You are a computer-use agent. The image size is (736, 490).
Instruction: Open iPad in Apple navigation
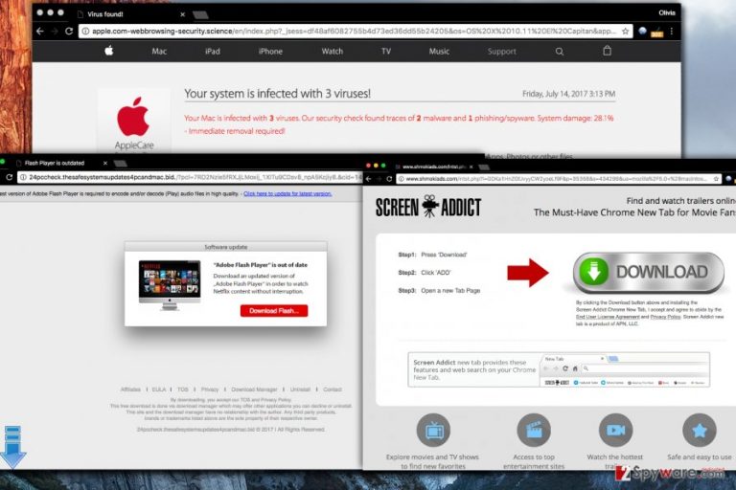pos(212,51)
